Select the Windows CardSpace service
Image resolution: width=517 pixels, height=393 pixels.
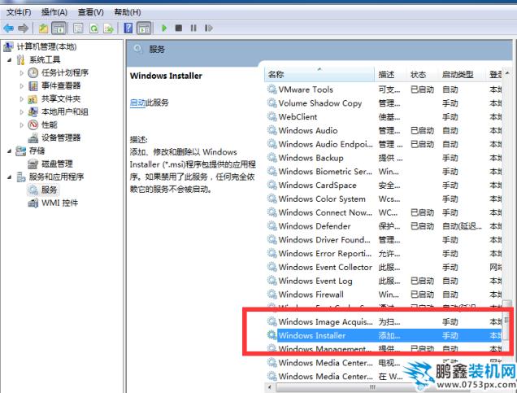(384, 186)
